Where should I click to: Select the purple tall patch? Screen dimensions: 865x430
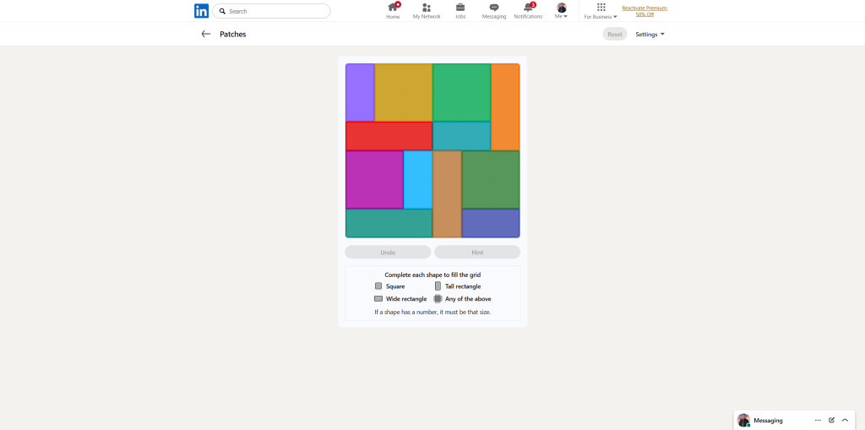(x=360, y=92)
